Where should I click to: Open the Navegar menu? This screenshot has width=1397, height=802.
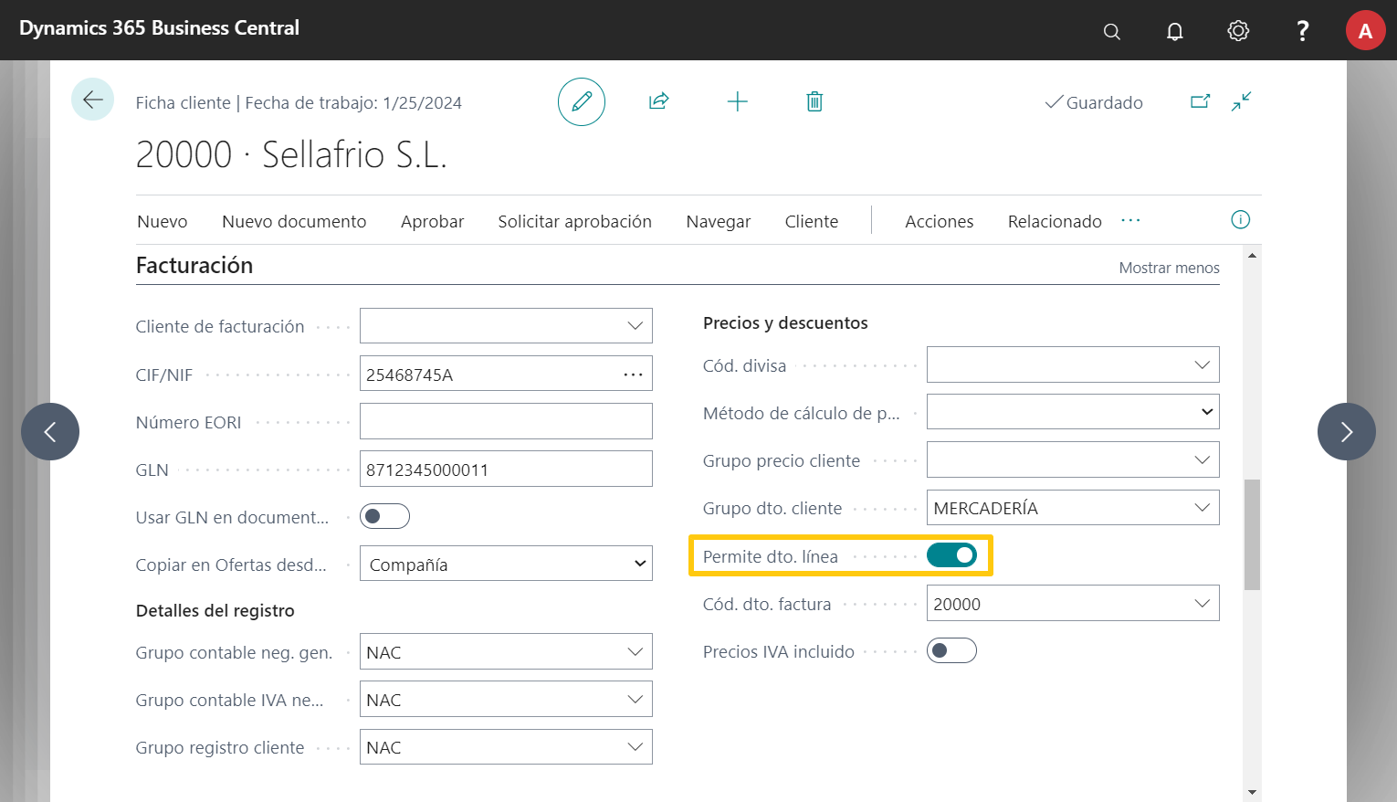pos(718,221)
